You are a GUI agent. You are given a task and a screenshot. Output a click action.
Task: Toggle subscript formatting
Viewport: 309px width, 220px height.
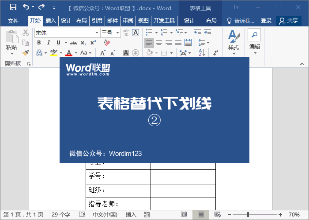pyautogui.click(x=83, y=43)
